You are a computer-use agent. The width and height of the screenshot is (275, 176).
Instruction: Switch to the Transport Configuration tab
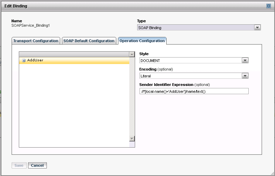click(36, 41)
